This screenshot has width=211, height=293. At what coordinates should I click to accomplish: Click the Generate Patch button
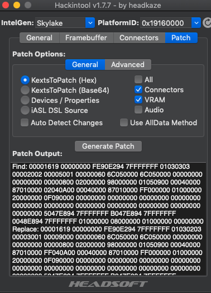tap(108, 146)
